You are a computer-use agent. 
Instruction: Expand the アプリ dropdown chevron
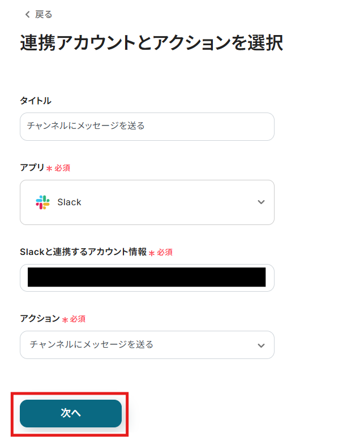point(261,202)
